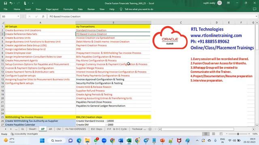Click into the formula bar text
The width and height of the screenshot is (259, 145).
151,17
